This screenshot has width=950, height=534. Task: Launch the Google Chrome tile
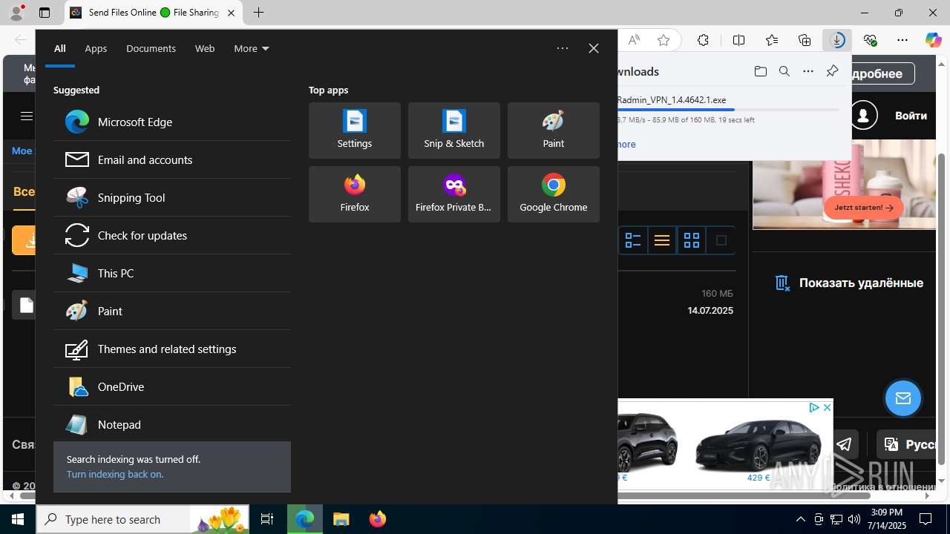(554, 194)
